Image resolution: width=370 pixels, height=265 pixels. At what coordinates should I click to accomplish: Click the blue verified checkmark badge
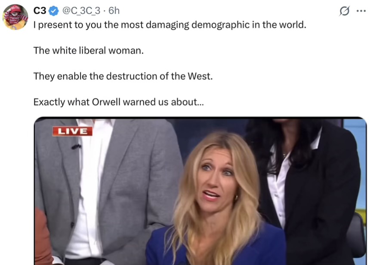(54, 11)
